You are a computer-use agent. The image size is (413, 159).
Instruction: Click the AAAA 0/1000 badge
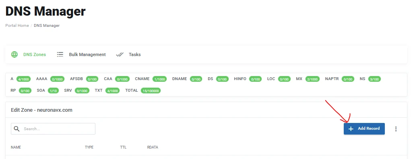(x=57, y=79)
